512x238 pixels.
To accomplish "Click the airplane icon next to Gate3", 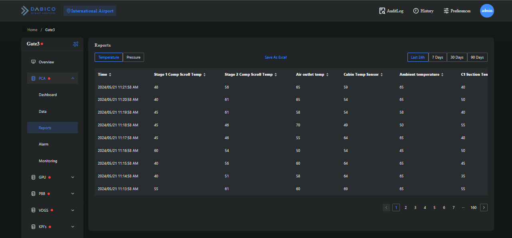I will coord(76,44).
